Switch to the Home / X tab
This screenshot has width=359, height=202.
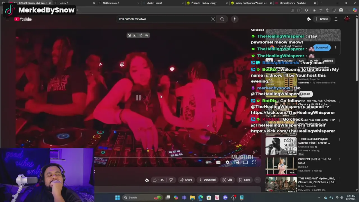click(74, 3)
